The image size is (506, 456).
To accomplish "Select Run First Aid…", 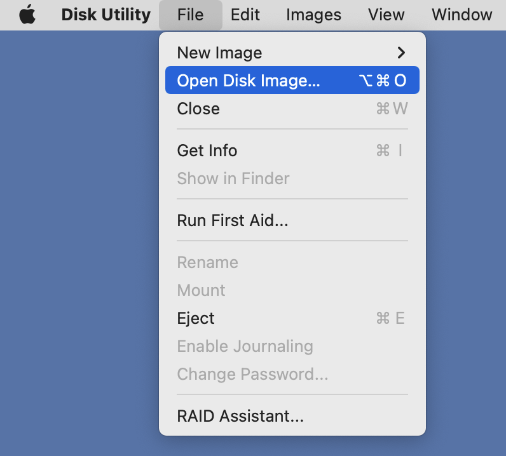I will [x=292, y=220].
